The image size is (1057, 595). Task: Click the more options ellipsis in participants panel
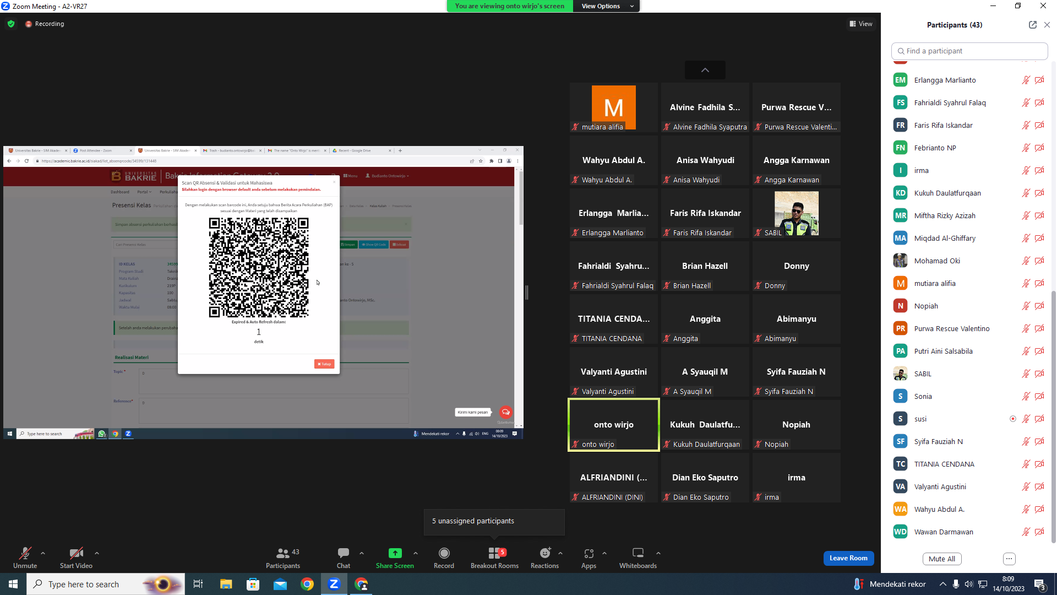[1009, 559]
